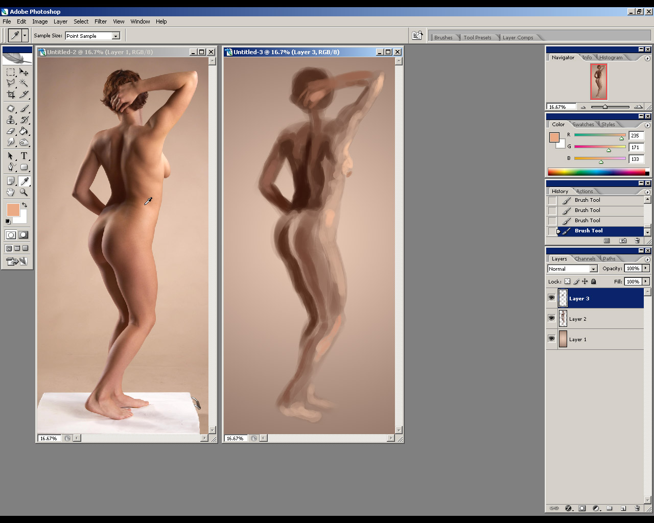The image size is (654, 523).
Task: Select the Crop tool
Action: point(11,94)
